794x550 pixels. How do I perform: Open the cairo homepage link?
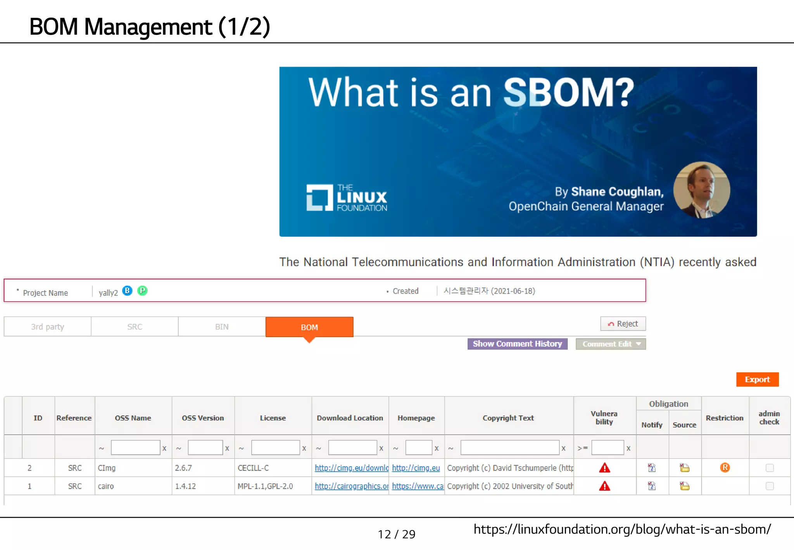pyautogui.click(x=418, y=486)
